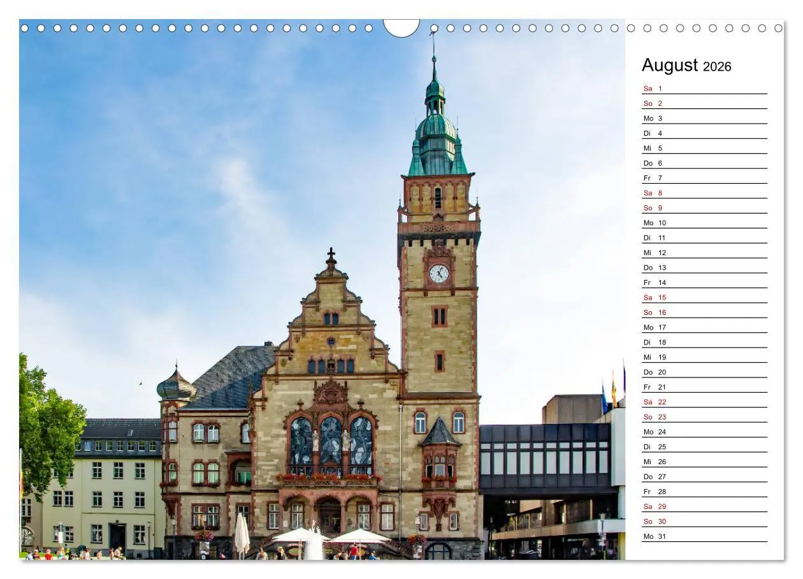Select the 'Di 25' calendar row
This screenshot has height=579, width=803.
[704, 446]
